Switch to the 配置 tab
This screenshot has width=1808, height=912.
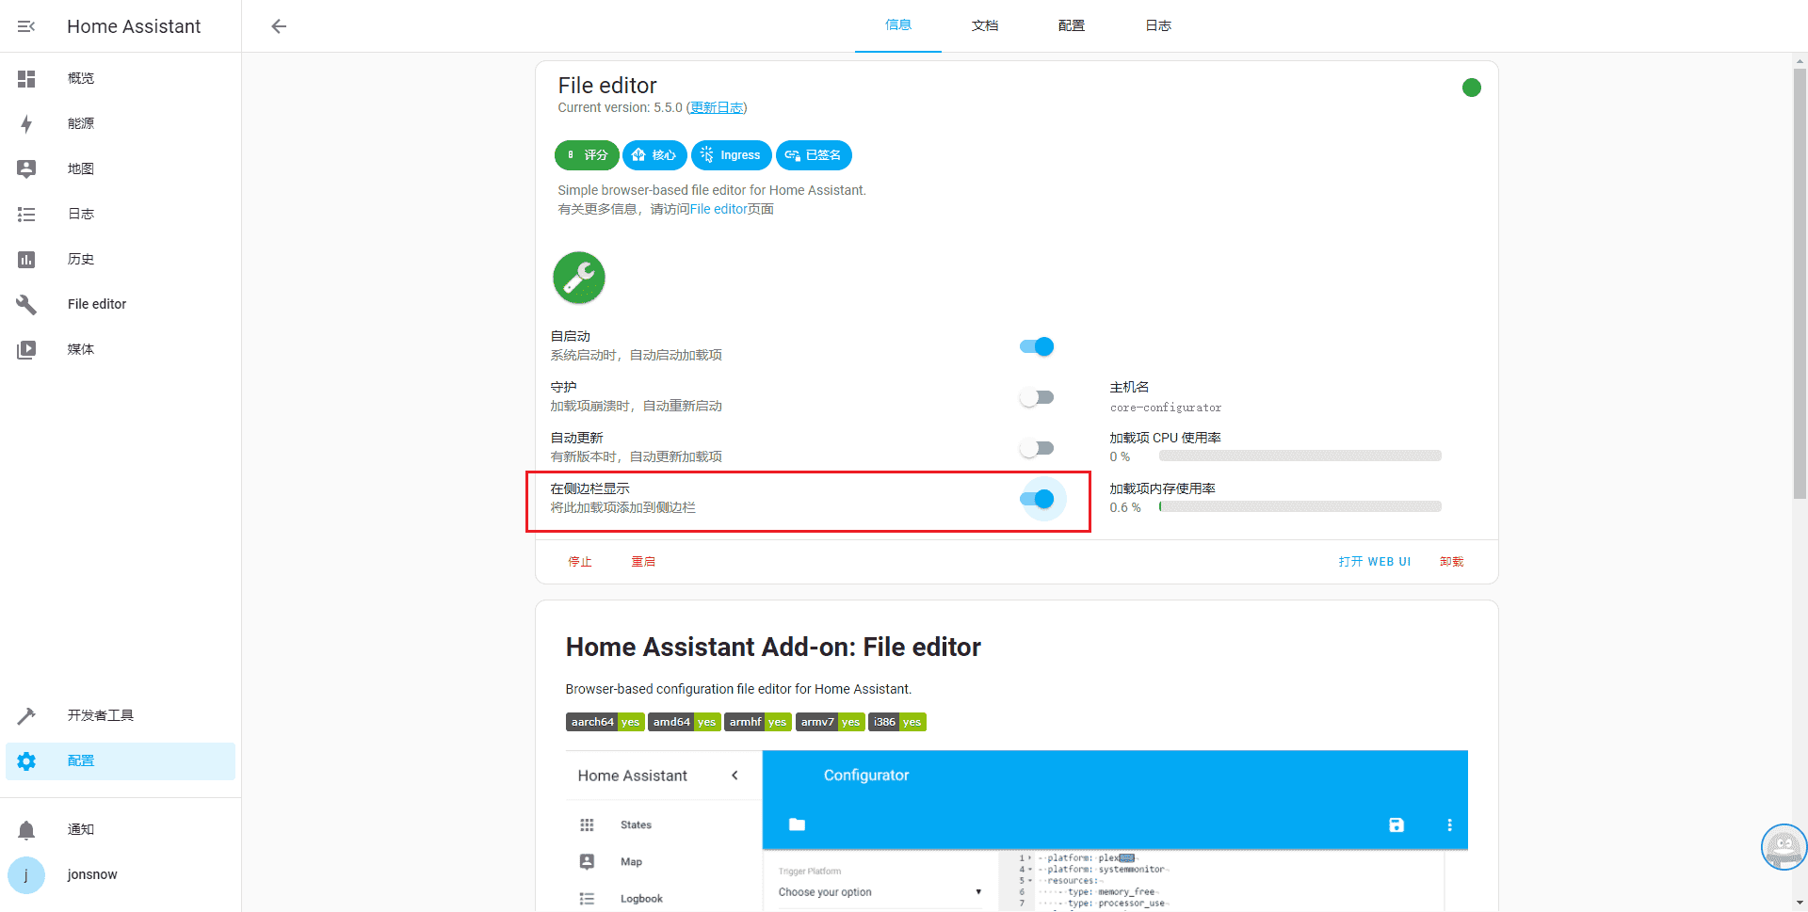1071,25
